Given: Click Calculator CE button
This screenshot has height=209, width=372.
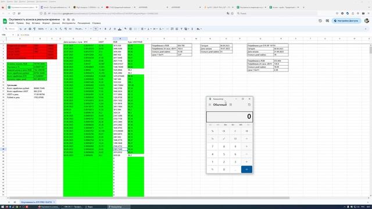Looking at the screenshot, I should pyautogui.click(x=224, y=131).
